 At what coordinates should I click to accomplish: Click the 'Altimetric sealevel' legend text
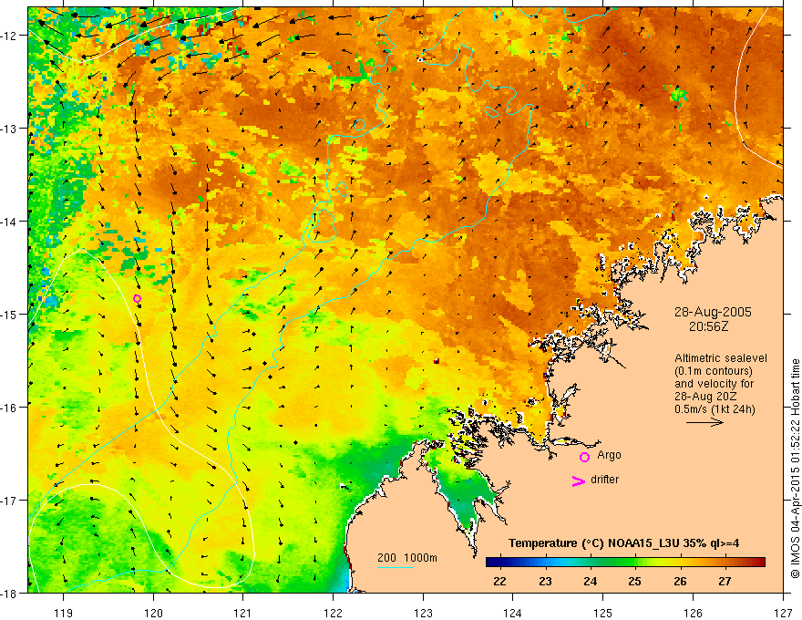tap(721, 358)
